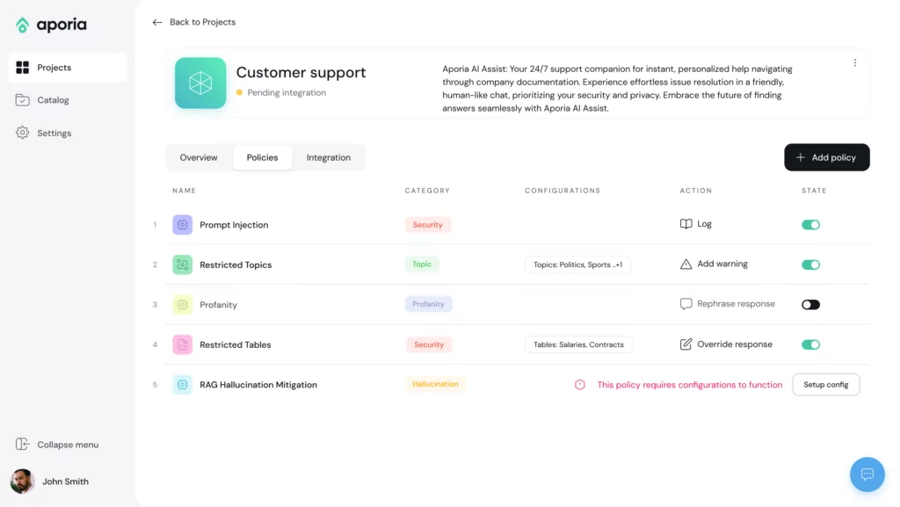Expand the Topics: Politics, Sports configuration
The width and height of the screenshot is (900, 507).
[577, 264]
